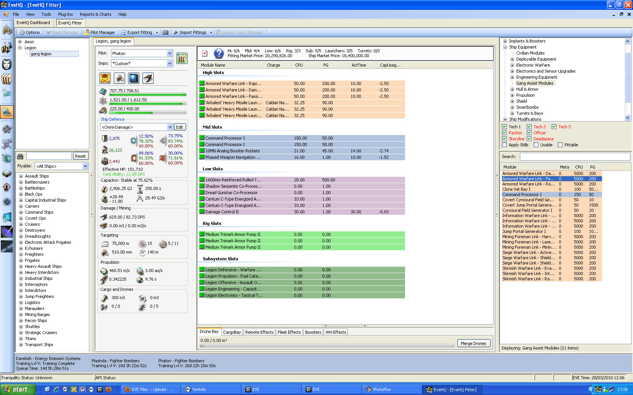The image size is (633, 395).
Task: Open the stars icon in left sidebar
Action: point(7,129)
